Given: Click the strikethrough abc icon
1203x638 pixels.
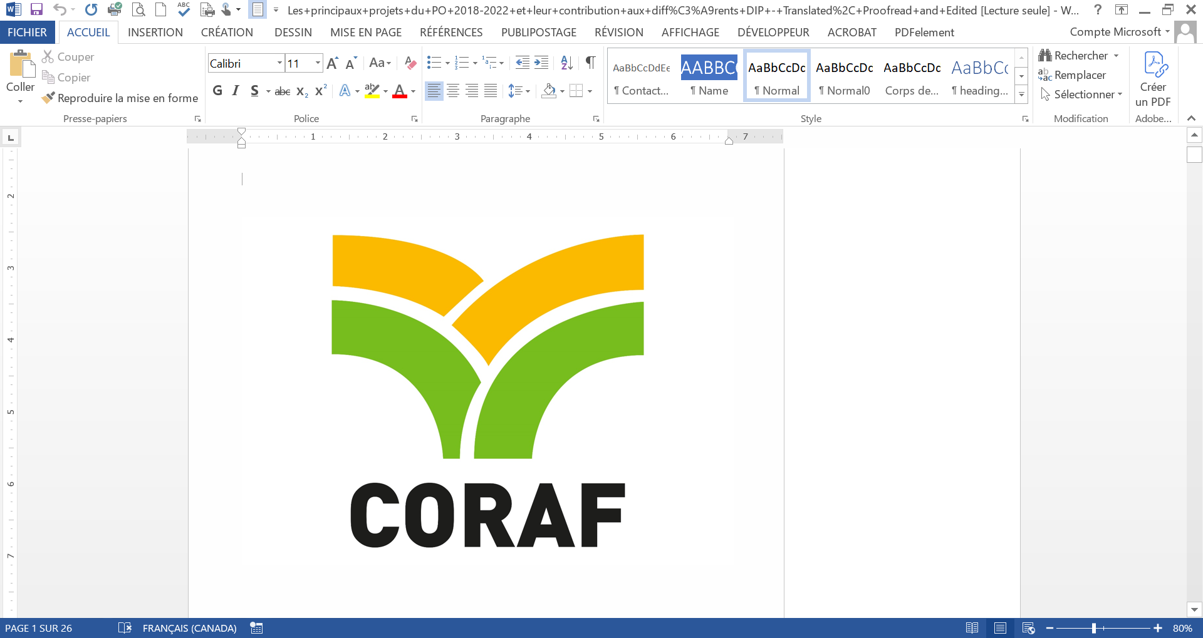Looking at the screenshot, I should tap(283, 91).
